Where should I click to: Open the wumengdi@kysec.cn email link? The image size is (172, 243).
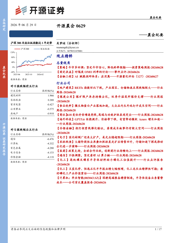[67, 48]
